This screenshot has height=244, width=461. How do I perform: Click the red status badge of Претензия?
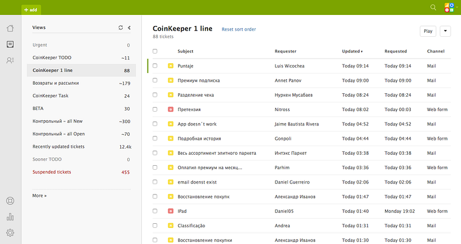(x=171, y=109)
